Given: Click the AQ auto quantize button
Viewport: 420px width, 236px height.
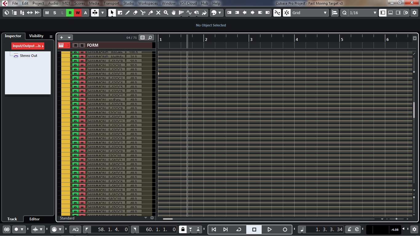Looking at the screenshot, I should point(75,229).
